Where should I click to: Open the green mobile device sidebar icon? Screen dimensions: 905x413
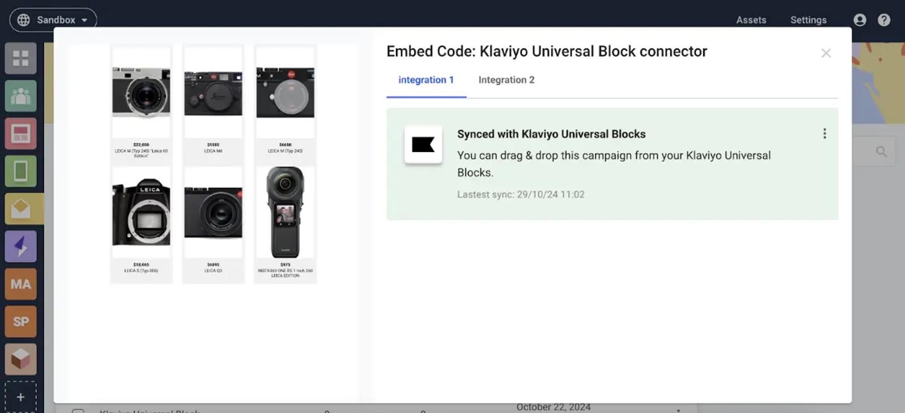pos(21,171)
